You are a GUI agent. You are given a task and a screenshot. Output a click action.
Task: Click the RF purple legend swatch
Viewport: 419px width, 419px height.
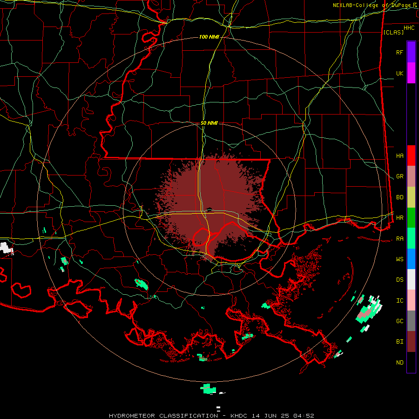point(411,52)
